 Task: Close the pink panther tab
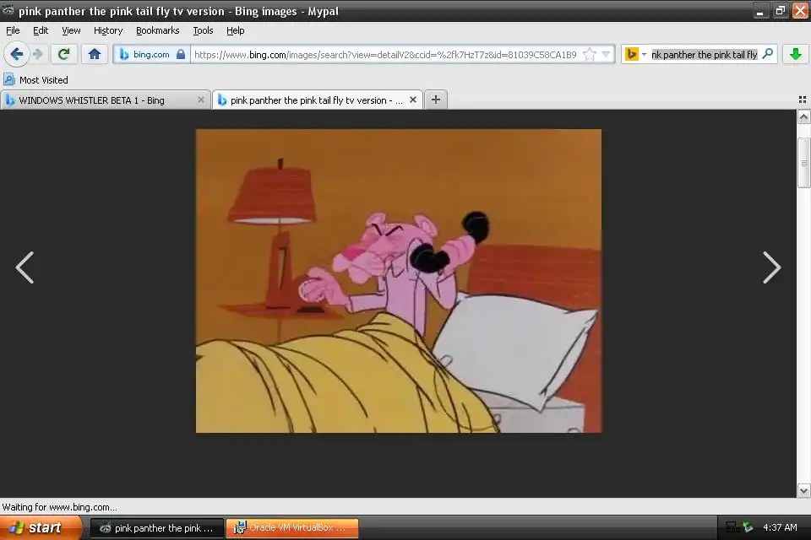[x=413, y=100]
